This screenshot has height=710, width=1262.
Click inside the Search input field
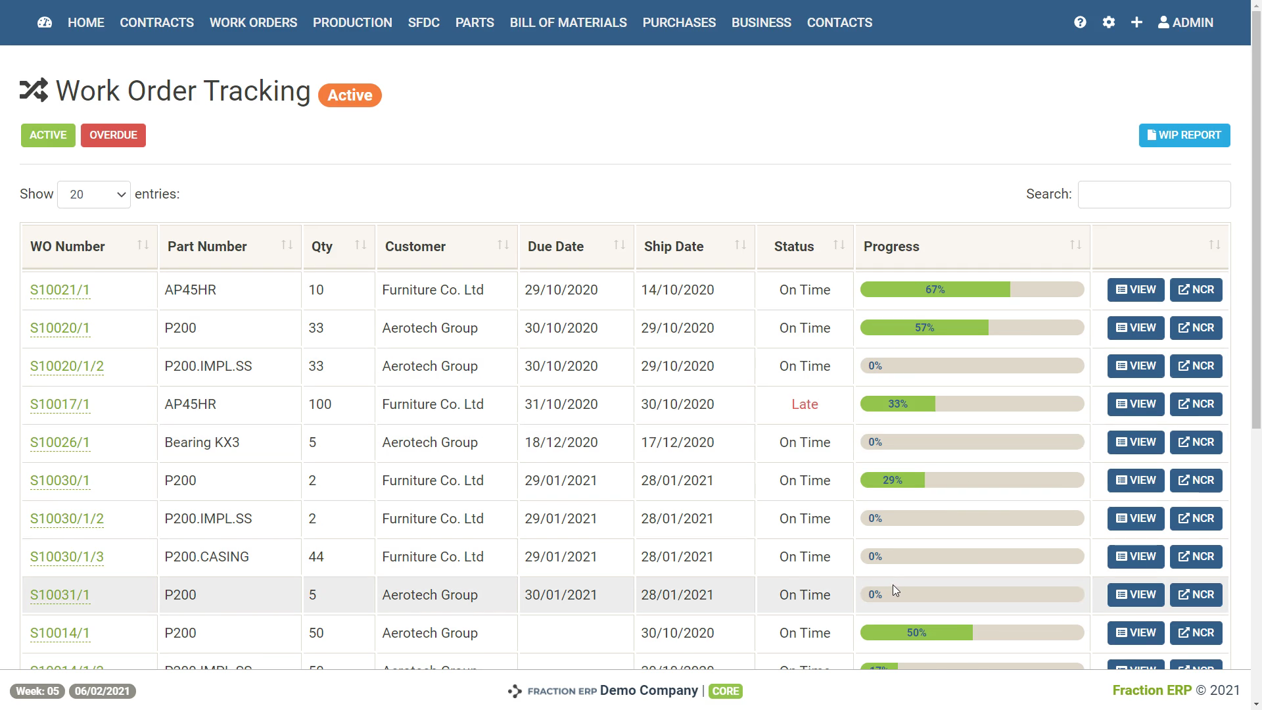(1154, 194)
